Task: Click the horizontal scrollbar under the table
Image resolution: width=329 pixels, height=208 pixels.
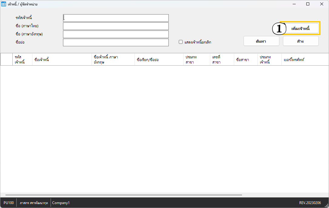Action: click(124, 195)
